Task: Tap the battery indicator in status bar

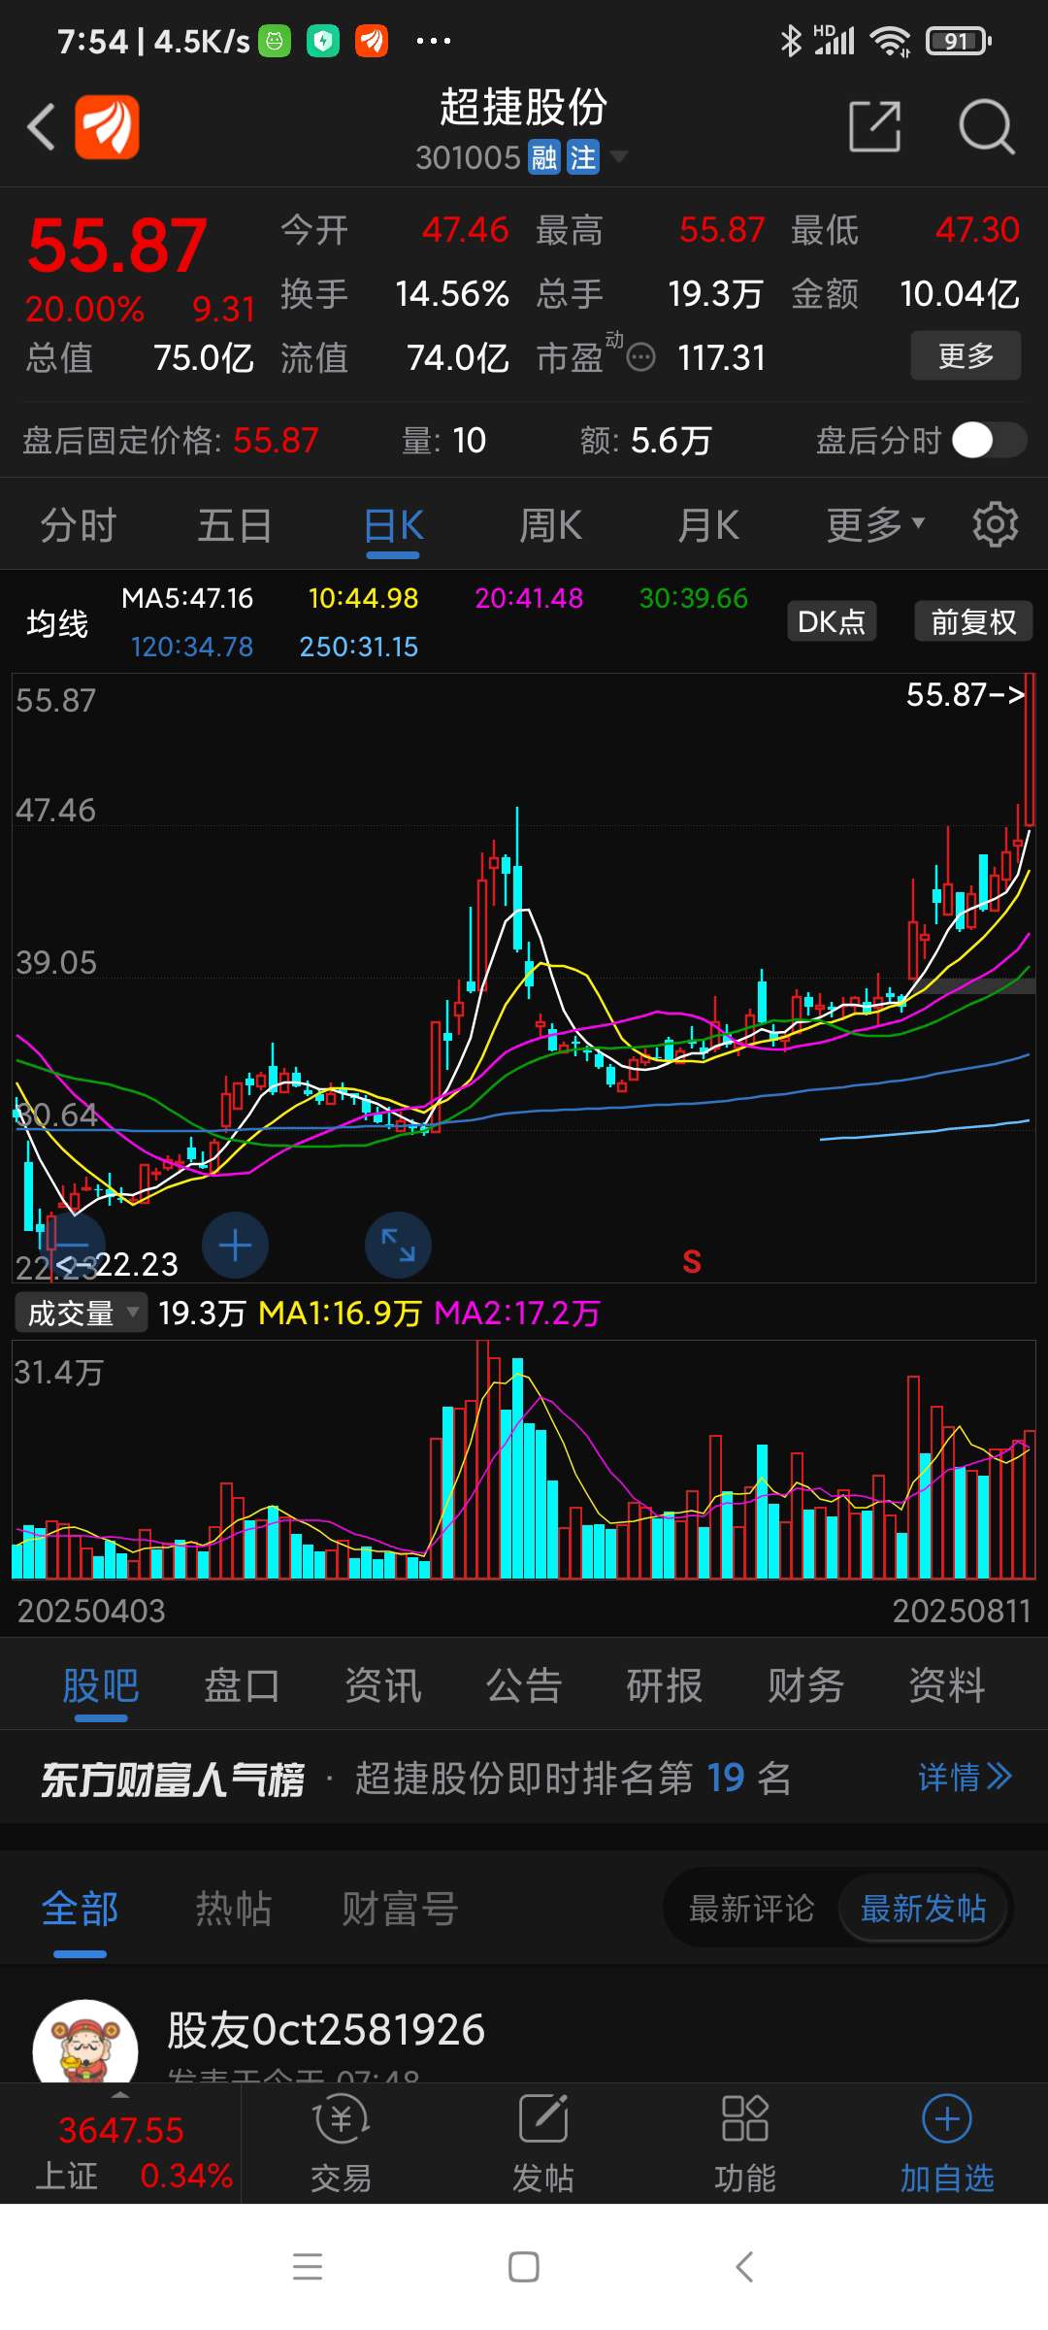Action: tap(958, 41)
